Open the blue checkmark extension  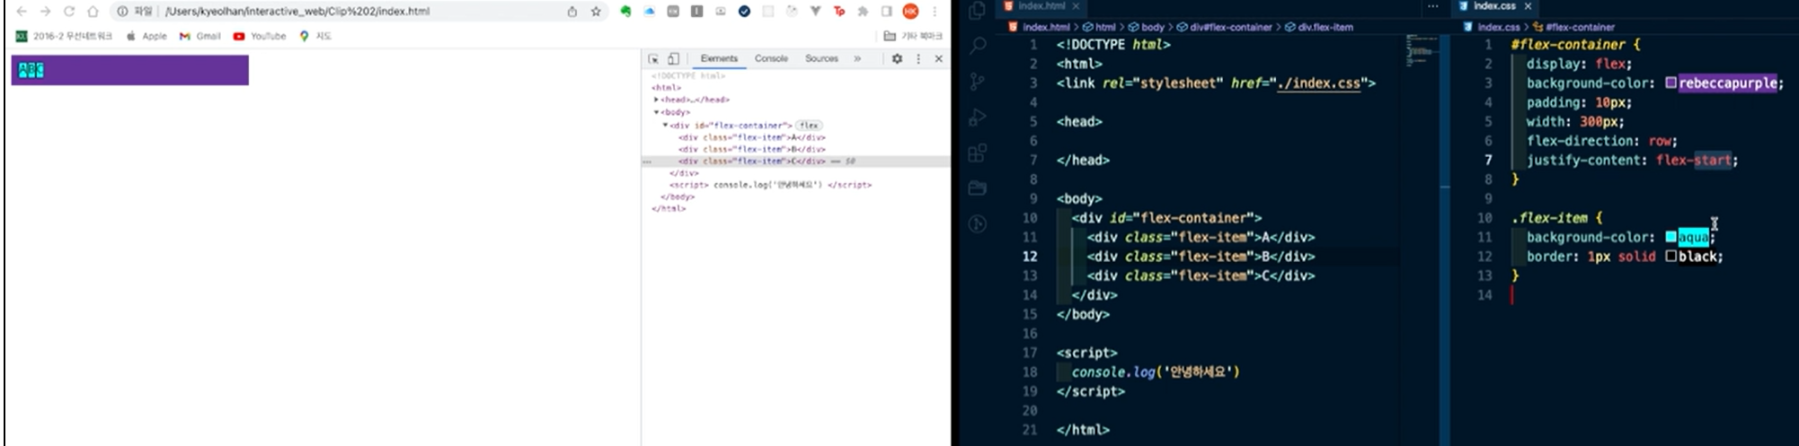click(x=744, y=12)
